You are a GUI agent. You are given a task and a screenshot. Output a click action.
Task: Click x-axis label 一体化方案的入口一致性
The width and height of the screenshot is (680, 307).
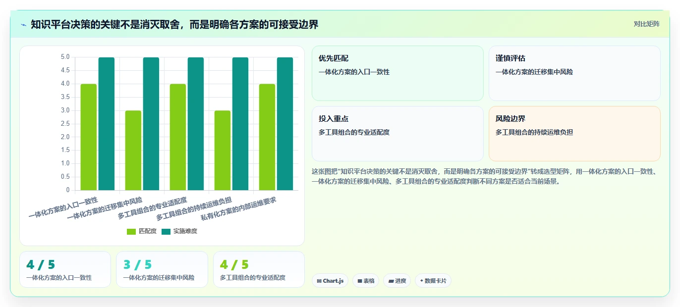(x=63, y=207)
